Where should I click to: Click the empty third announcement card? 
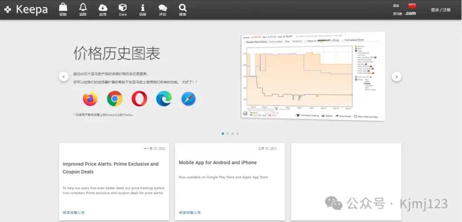pos(346,182)
